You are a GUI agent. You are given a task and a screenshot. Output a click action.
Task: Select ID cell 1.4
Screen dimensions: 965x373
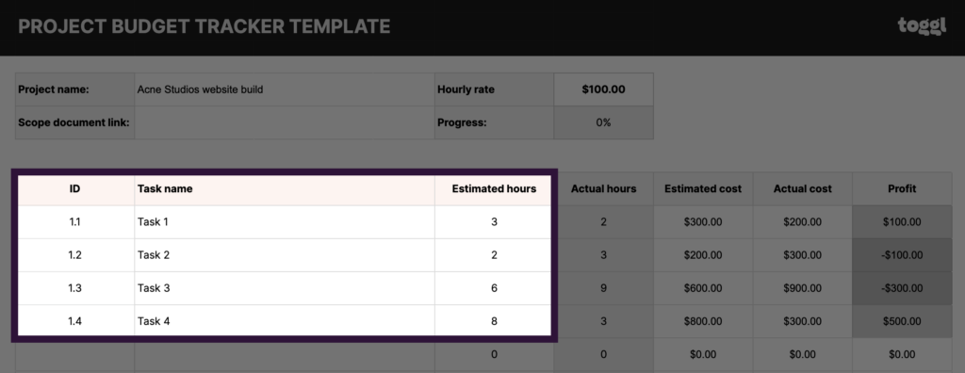pyautogui.click(x=75, y=321)
